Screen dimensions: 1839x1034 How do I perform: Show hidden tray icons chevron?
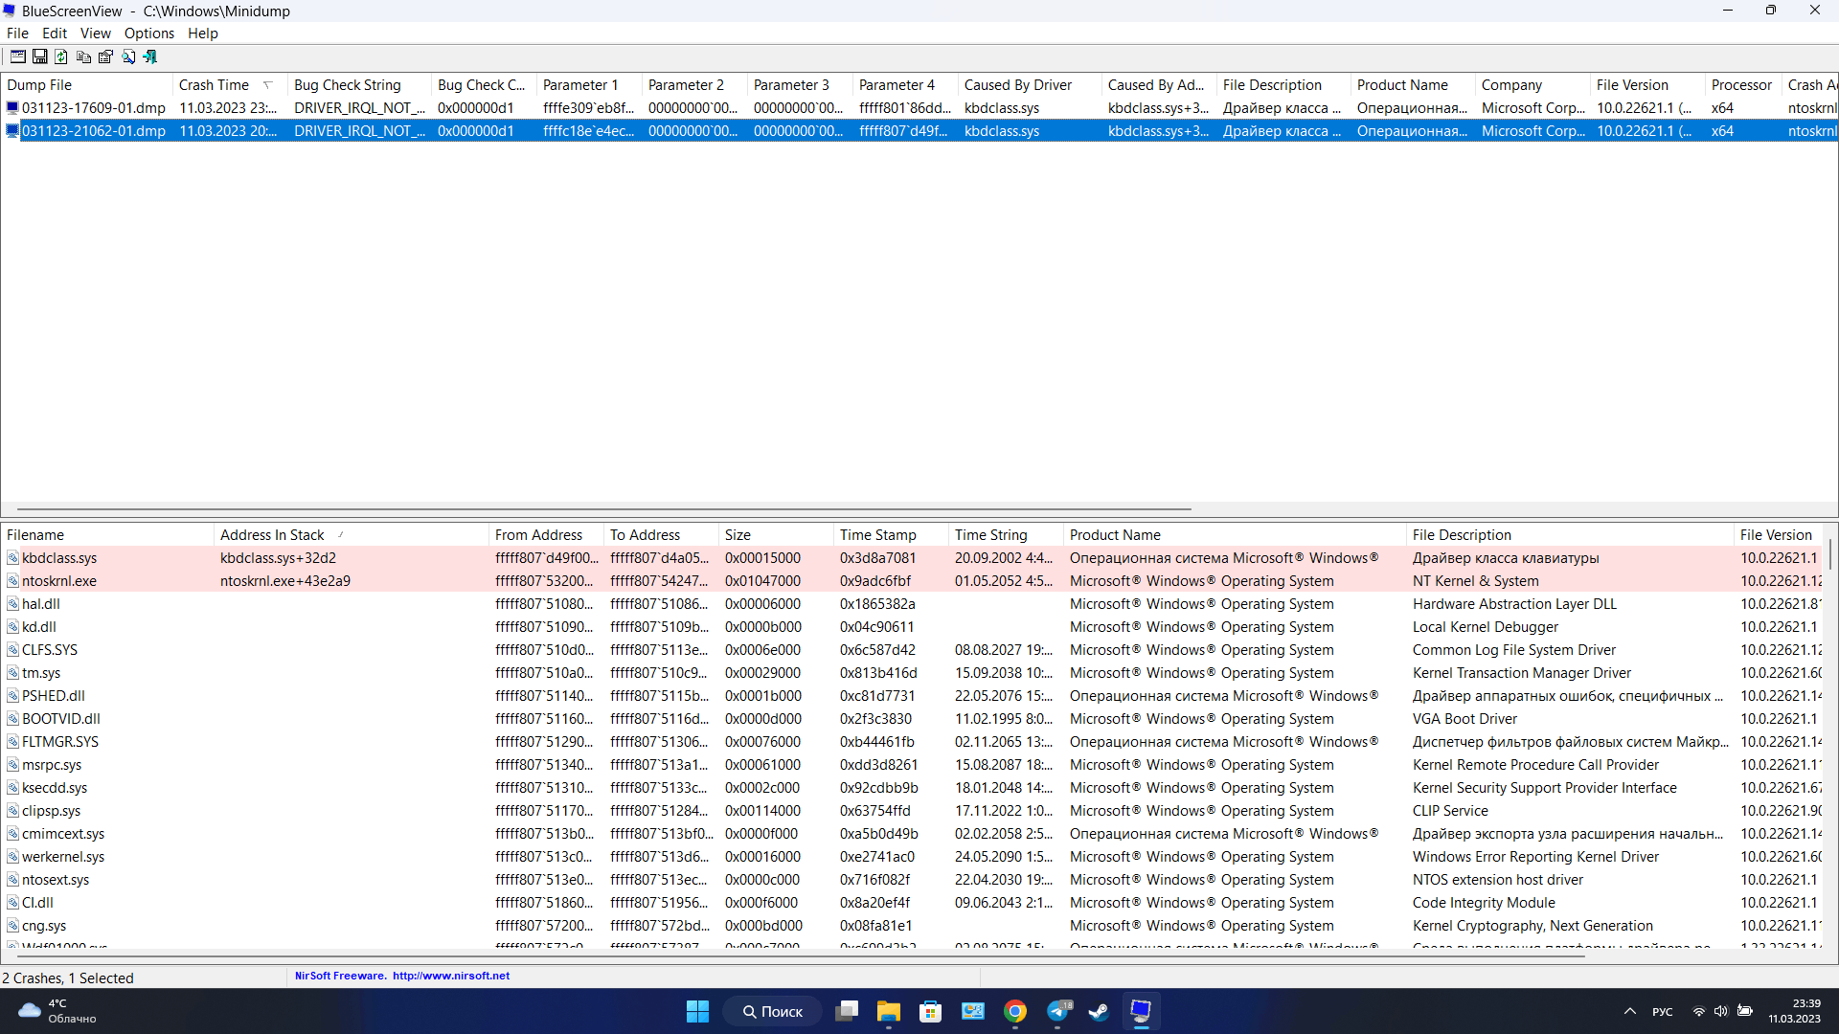(1630, 1011)
